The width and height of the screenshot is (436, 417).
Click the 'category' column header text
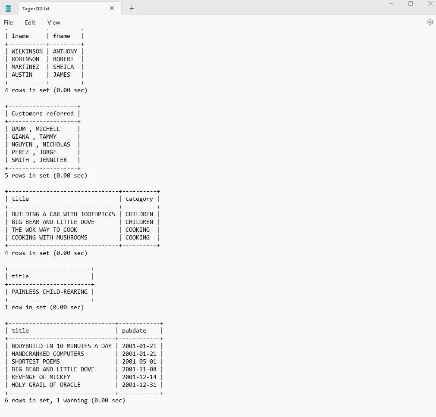139,199
